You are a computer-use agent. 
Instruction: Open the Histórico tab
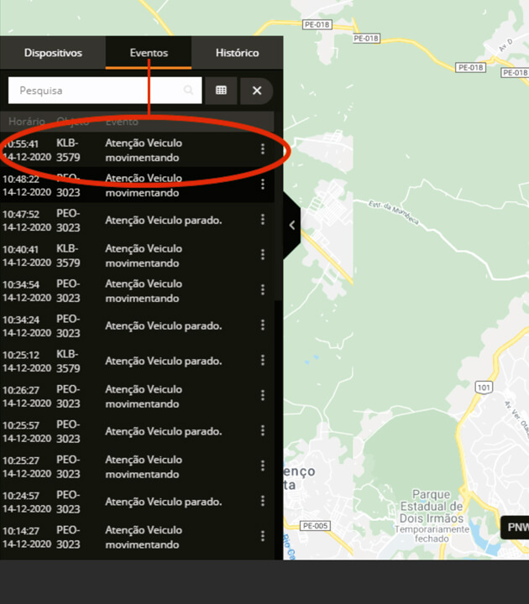(237, 53)
